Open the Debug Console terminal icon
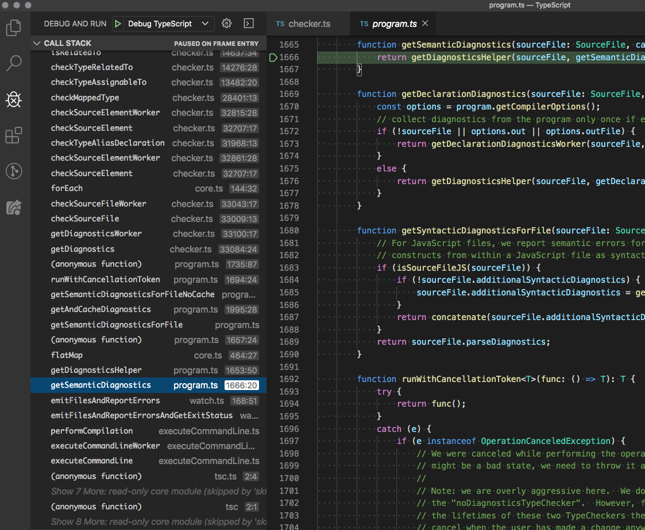The image size is (645, 530). click(249, 24)
